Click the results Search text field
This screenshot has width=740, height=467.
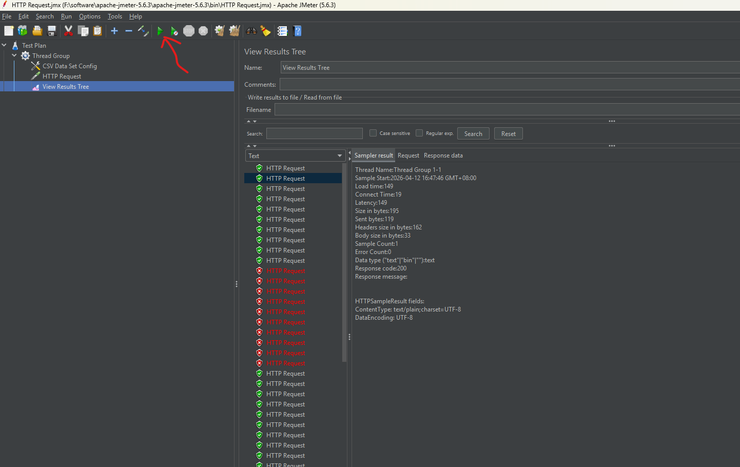[x=315, y=133]
